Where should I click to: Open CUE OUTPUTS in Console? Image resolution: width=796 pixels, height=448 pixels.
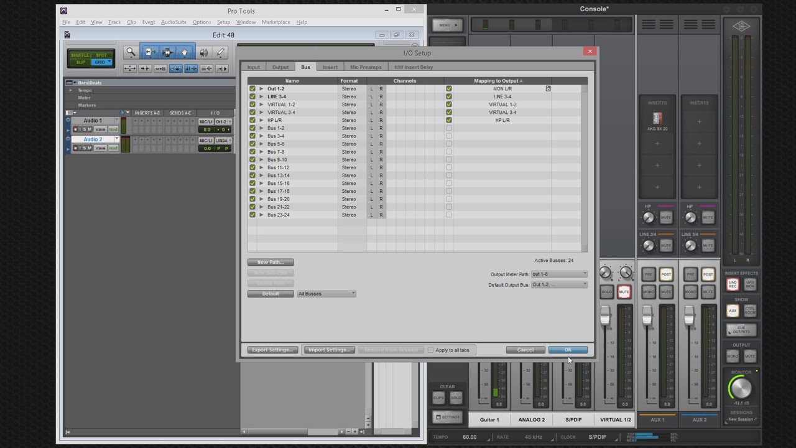tap(741, 330)
